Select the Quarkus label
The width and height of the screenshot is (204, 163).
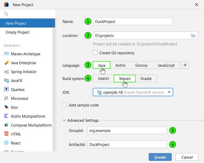click(x=18, y=90)
